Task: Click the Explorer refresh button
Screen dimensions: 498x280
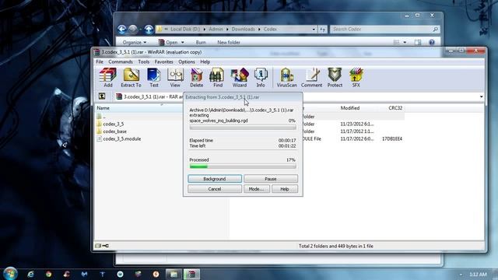Action: pyautogui.click(x=322, y=30)
